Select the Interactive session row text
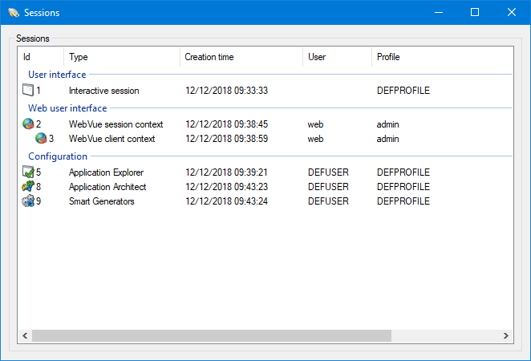This screenshot has width=531, height=361. point(104,91)
